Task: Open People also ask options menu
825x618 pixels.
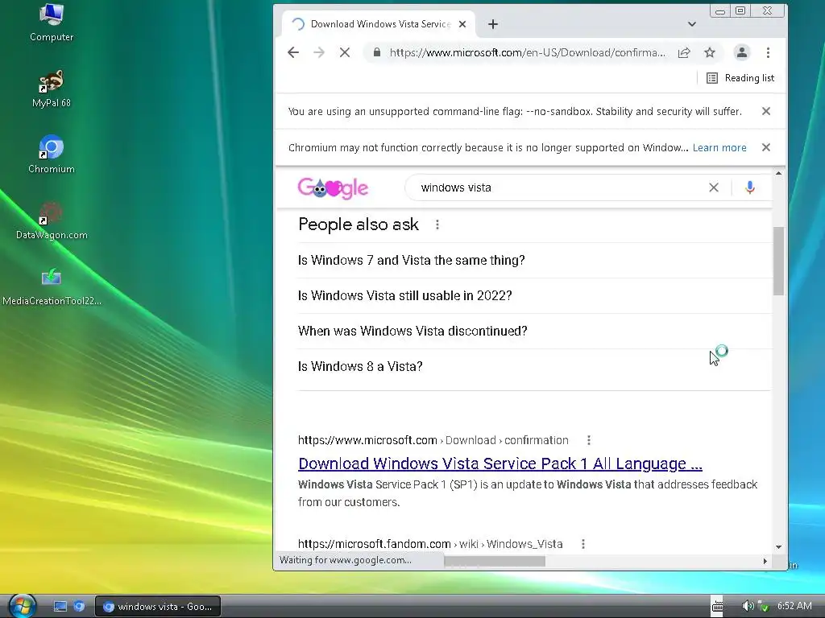Action: click(x=437, y=225)
